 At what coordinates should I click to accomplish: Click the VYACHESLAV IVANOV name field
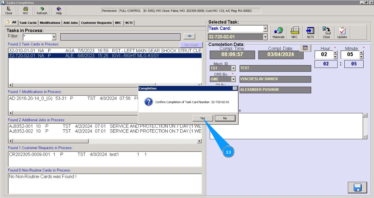click(x=275, y=79)
